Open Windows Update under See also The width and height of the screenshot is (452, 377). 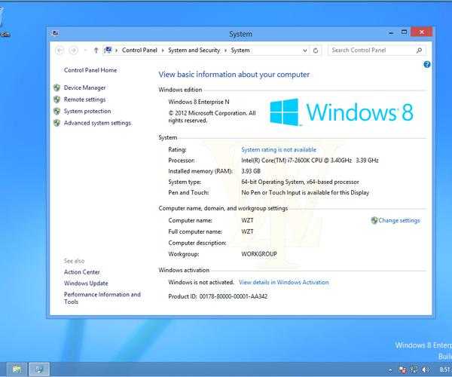click(86, 284)
